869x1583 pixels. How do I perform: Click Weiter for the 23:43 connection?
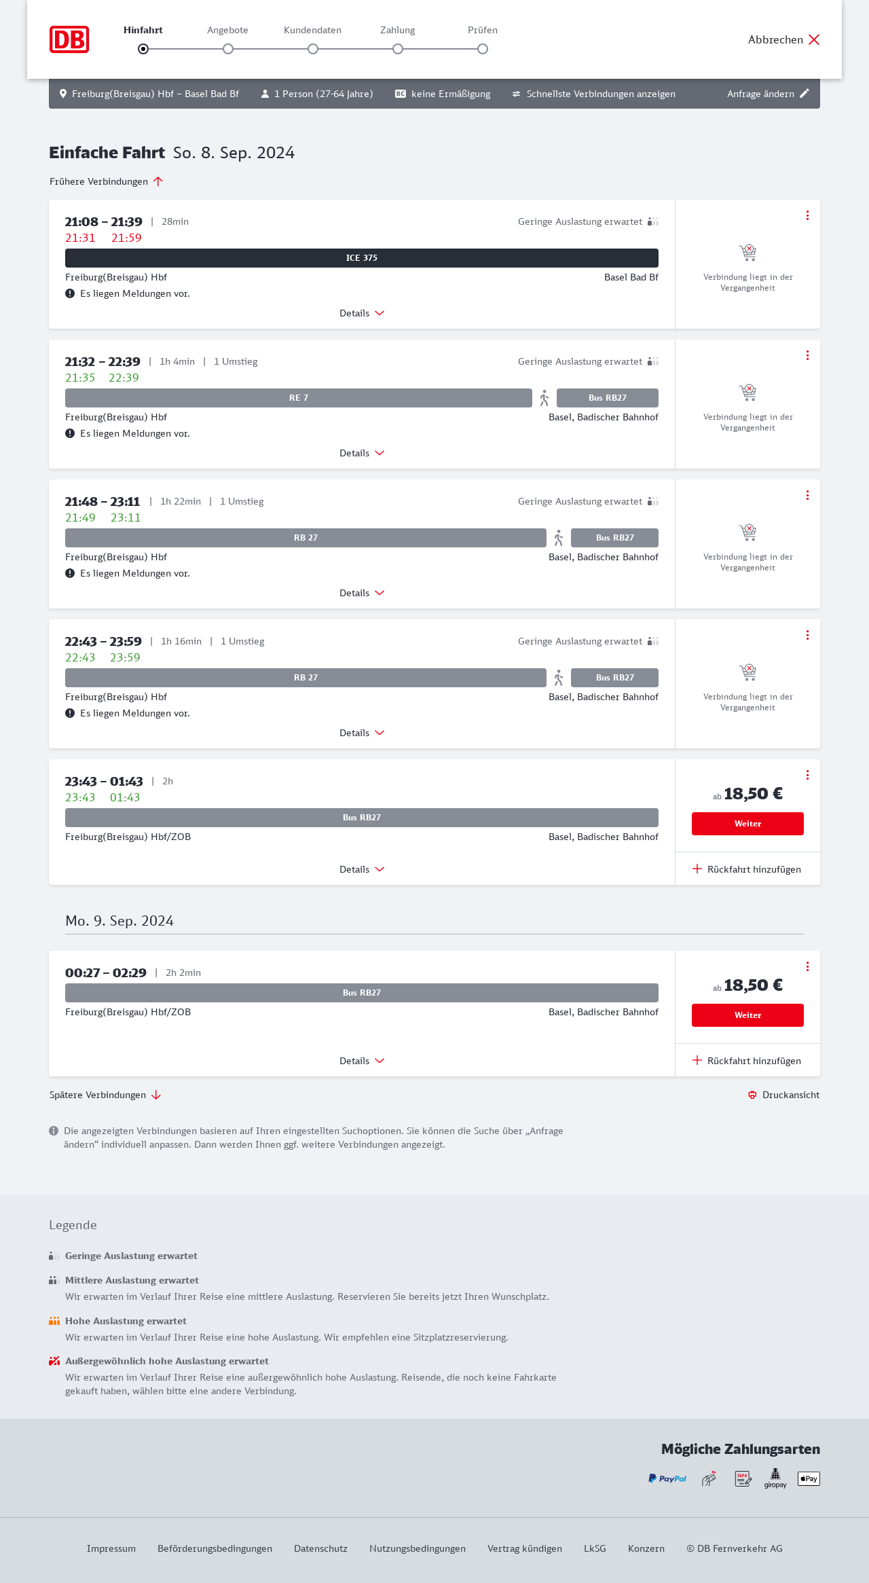[x=747, y=824]
